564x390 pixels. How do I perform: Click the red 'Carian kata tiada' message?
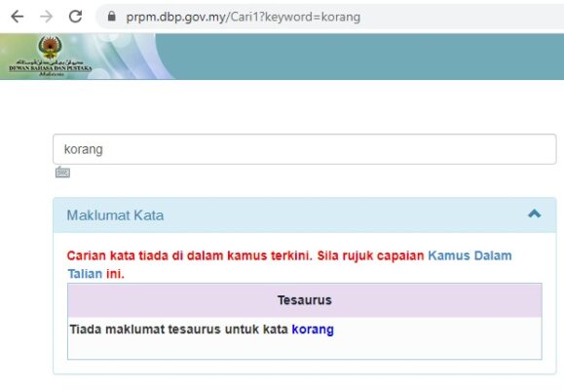click(245, 255)
